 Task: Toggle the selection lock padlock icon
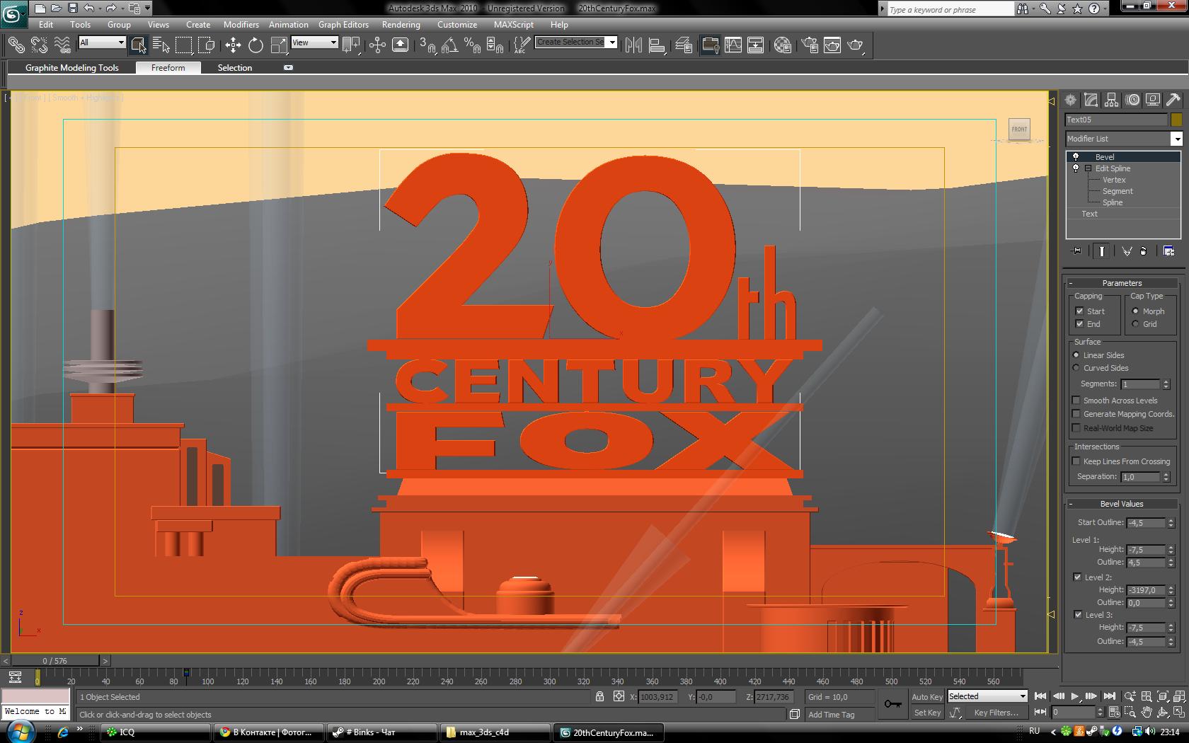click(x=599, y=696)
